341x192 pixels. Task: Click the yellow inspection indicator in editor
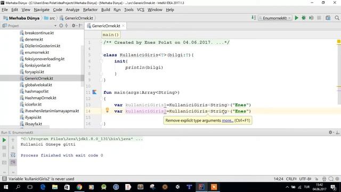pos(339,42)
